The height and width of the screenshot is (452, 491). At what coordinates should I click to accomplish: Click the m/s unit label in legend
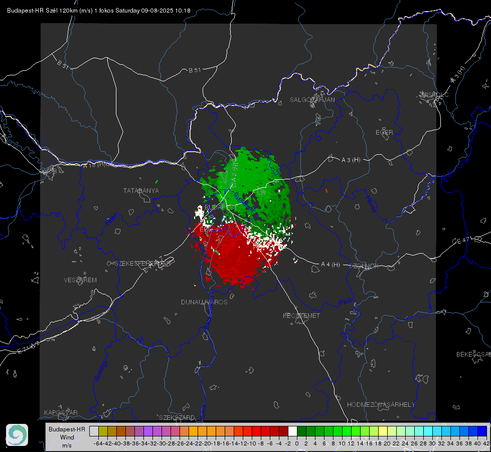(x=67, y=445)
